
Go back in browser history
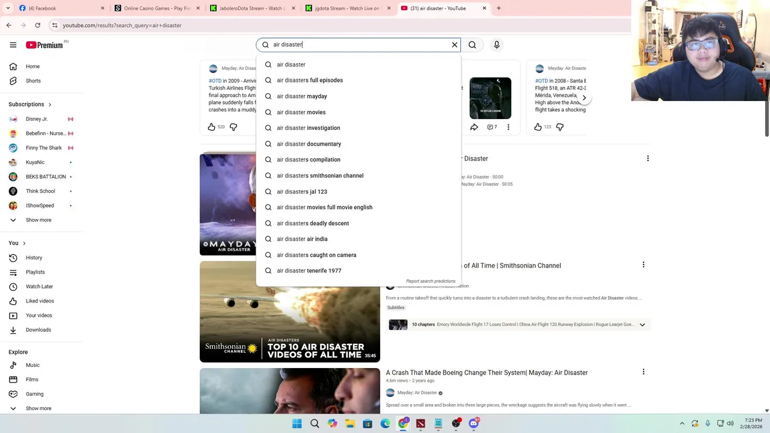pyautogui.click(x=8, y=25)
